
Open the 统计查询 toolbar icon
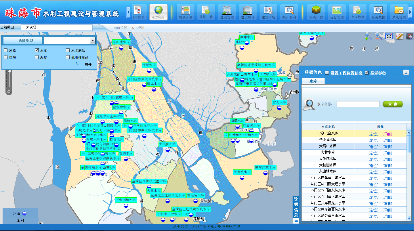[x=289, y=12]
